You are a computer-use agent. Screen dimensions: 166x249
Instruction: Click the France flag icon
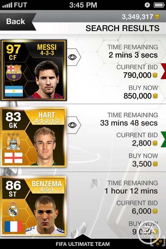pos(13,227)
